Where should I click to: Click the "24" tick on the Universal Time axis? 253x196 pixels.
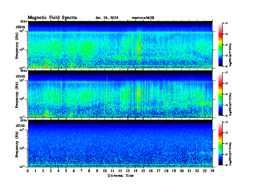click(212, 171)
